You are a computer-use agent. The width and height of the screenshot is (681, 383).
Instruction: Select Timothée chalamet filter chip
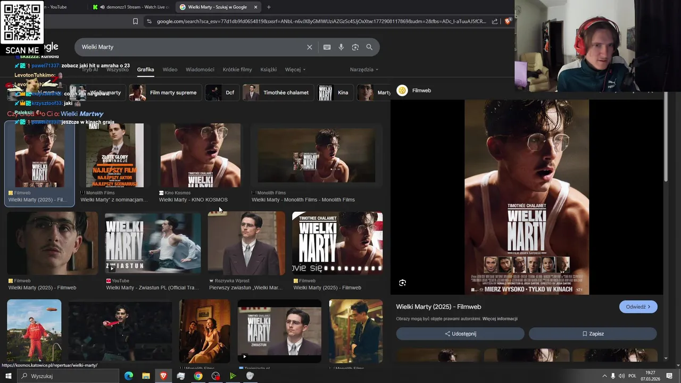pyautogui.click(x=278, y=93)
